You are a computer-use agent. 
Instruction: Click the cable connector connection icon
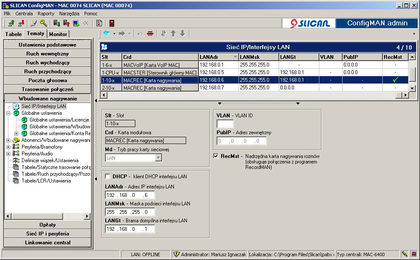click(x=34, y=23)
